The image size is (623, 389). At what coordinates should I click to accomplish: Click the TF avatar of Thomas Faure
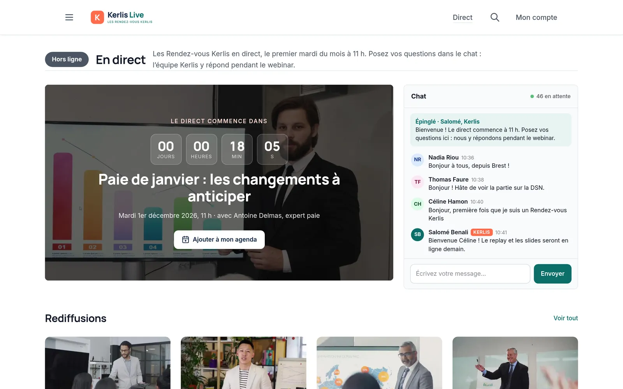tap(417, 182)
